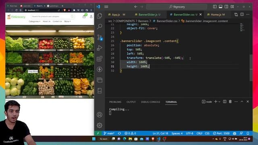Click Ln 31, Col 18 in the status bar
The width and height of the screenshot is (258, 145).
(x=160, y=133)
